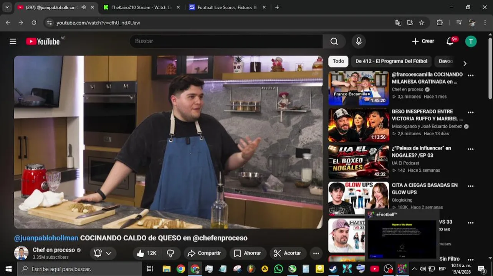493x276 pixels.
Task: Open Windows Task View button
Action: [x=150, y=269]
